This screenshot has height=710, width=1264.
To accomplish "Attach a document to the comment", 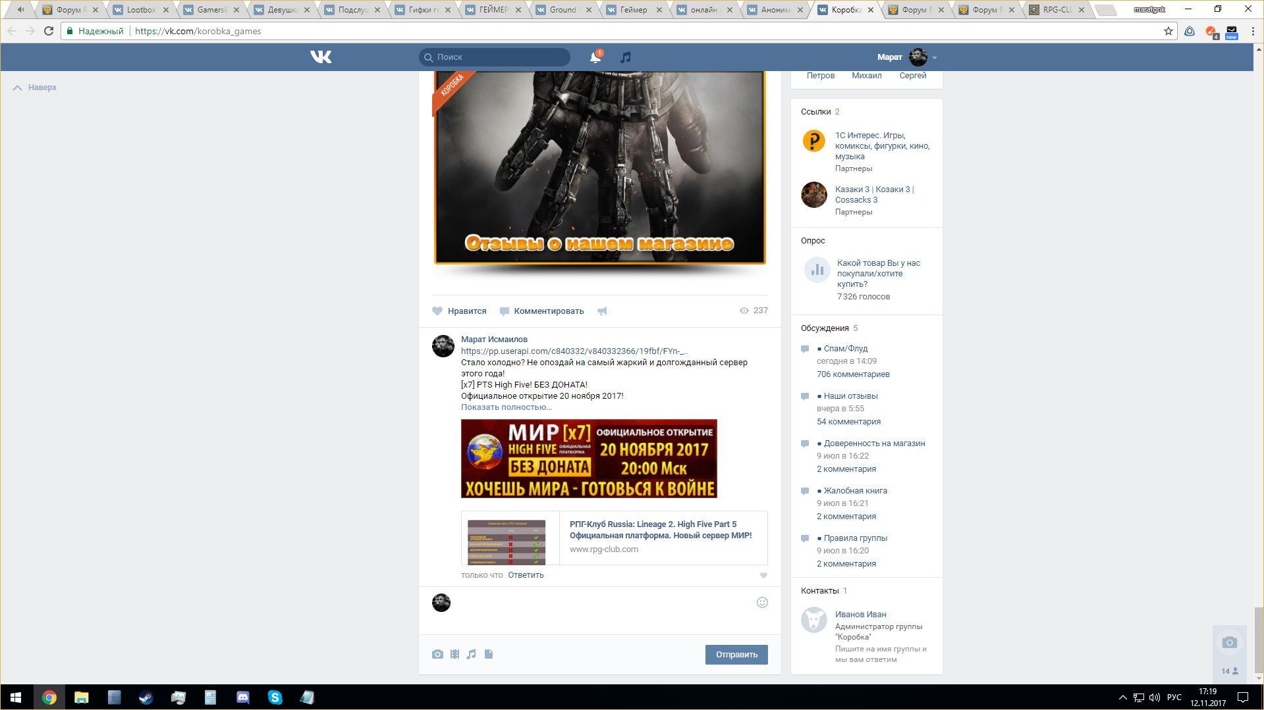I will coord(489,654).
